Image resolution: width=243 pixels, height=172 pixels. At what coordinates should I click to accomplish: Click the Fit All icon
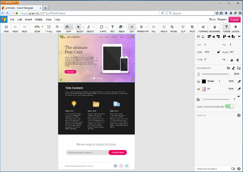tap(49, 27)
